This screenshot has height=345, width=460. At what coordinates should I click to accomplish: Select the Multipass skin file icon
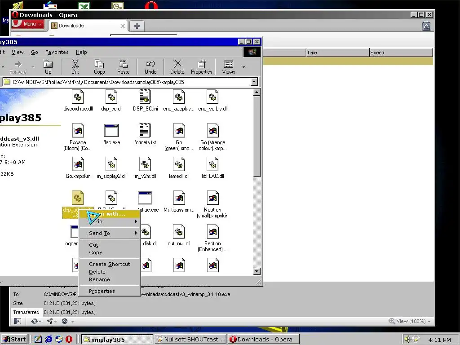179,198
